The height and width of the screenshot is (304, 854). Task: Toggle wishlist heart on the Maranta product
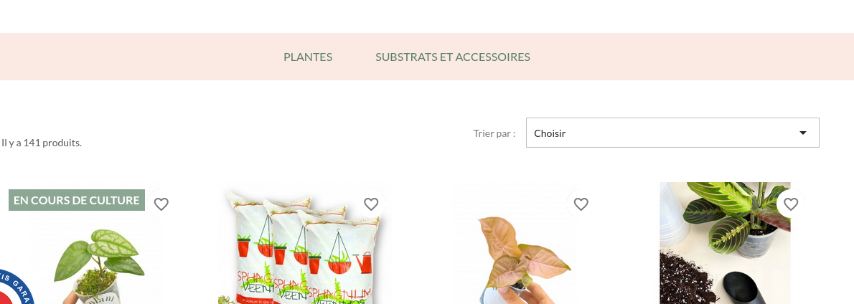(x=791, y=204)
